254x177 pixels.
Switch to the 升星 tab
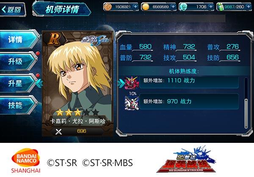[18, 83]
